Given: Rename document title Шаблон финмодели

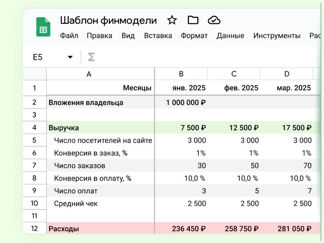Looking at the screenshot, I should (x=108, y=20).
